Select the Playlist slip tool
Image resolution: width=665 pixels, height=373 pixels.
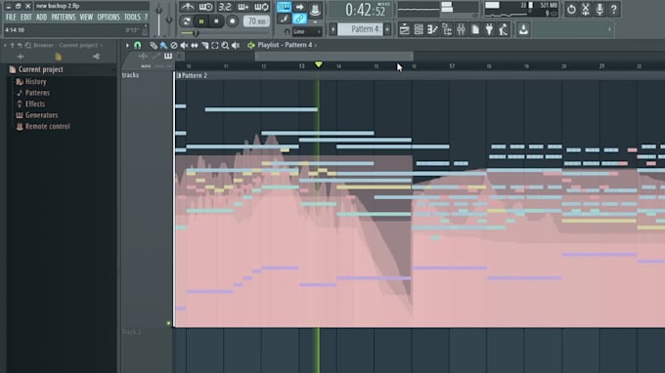click(195, 45)
